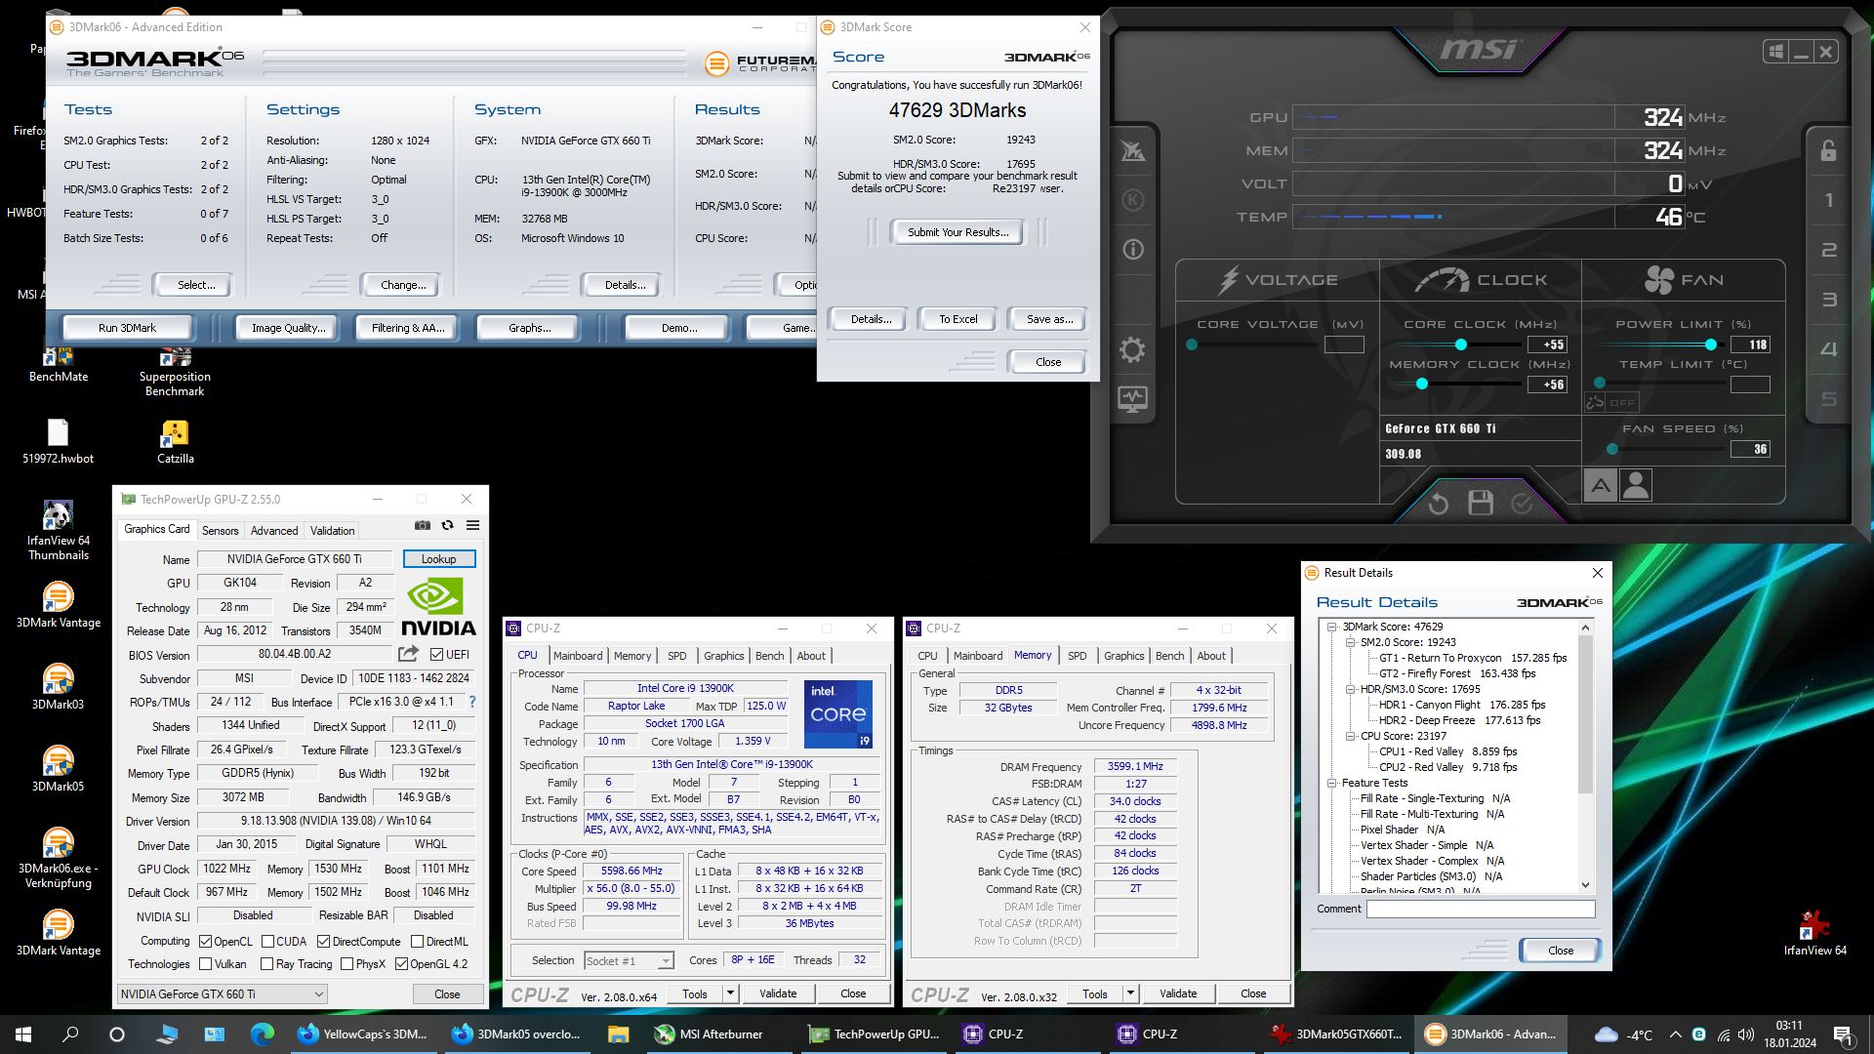Click the Power Limit slider handle
The height and width of the screenshot is (1054, 1874).
1711,345
